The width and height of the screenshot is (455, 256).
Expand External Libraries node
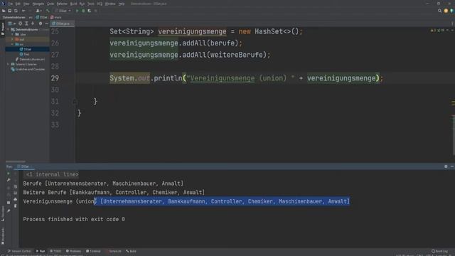8,64
